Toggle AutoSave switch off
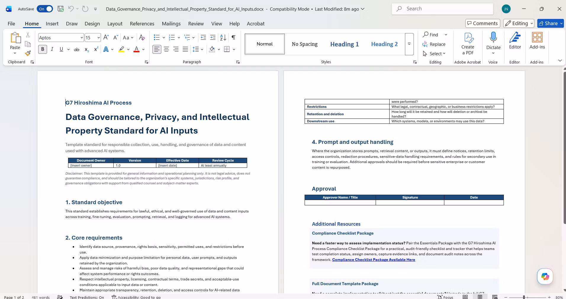The height and width of the screenshot is (299, 566). point(45,9)
